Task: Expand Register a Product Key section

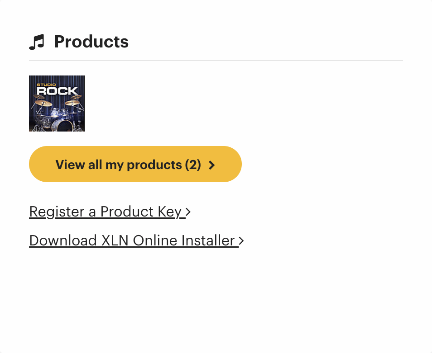Action: (105, 212)
